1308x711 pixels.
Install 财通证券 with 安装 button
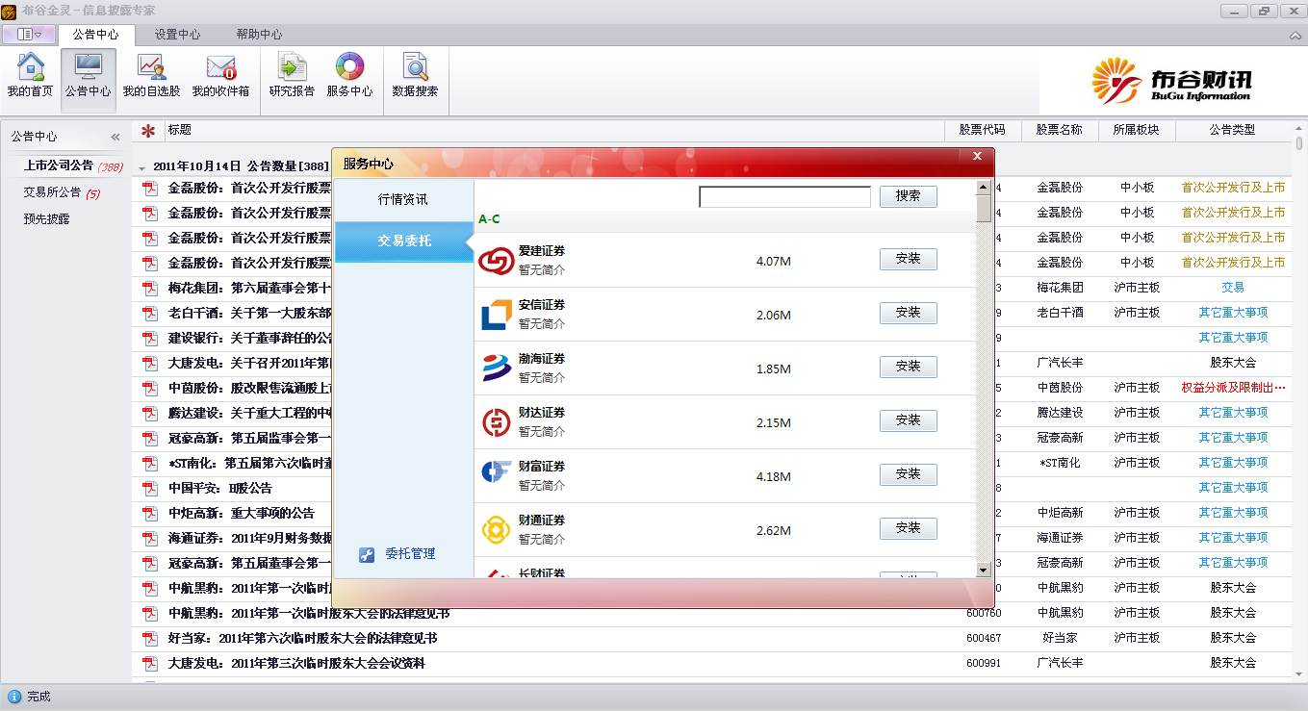coord(908,528)
